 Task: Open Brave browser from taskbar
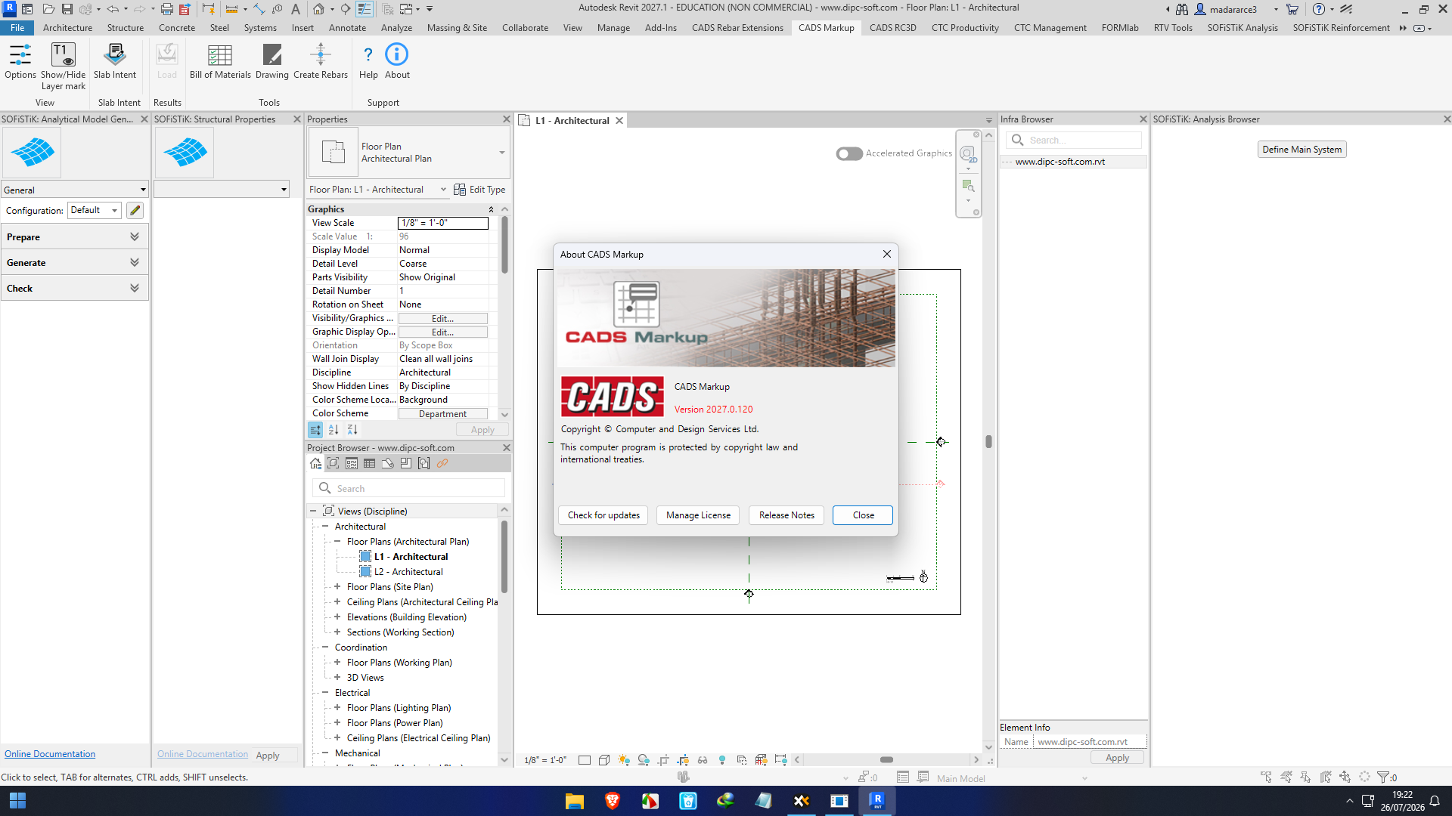[x=613, y=801]
